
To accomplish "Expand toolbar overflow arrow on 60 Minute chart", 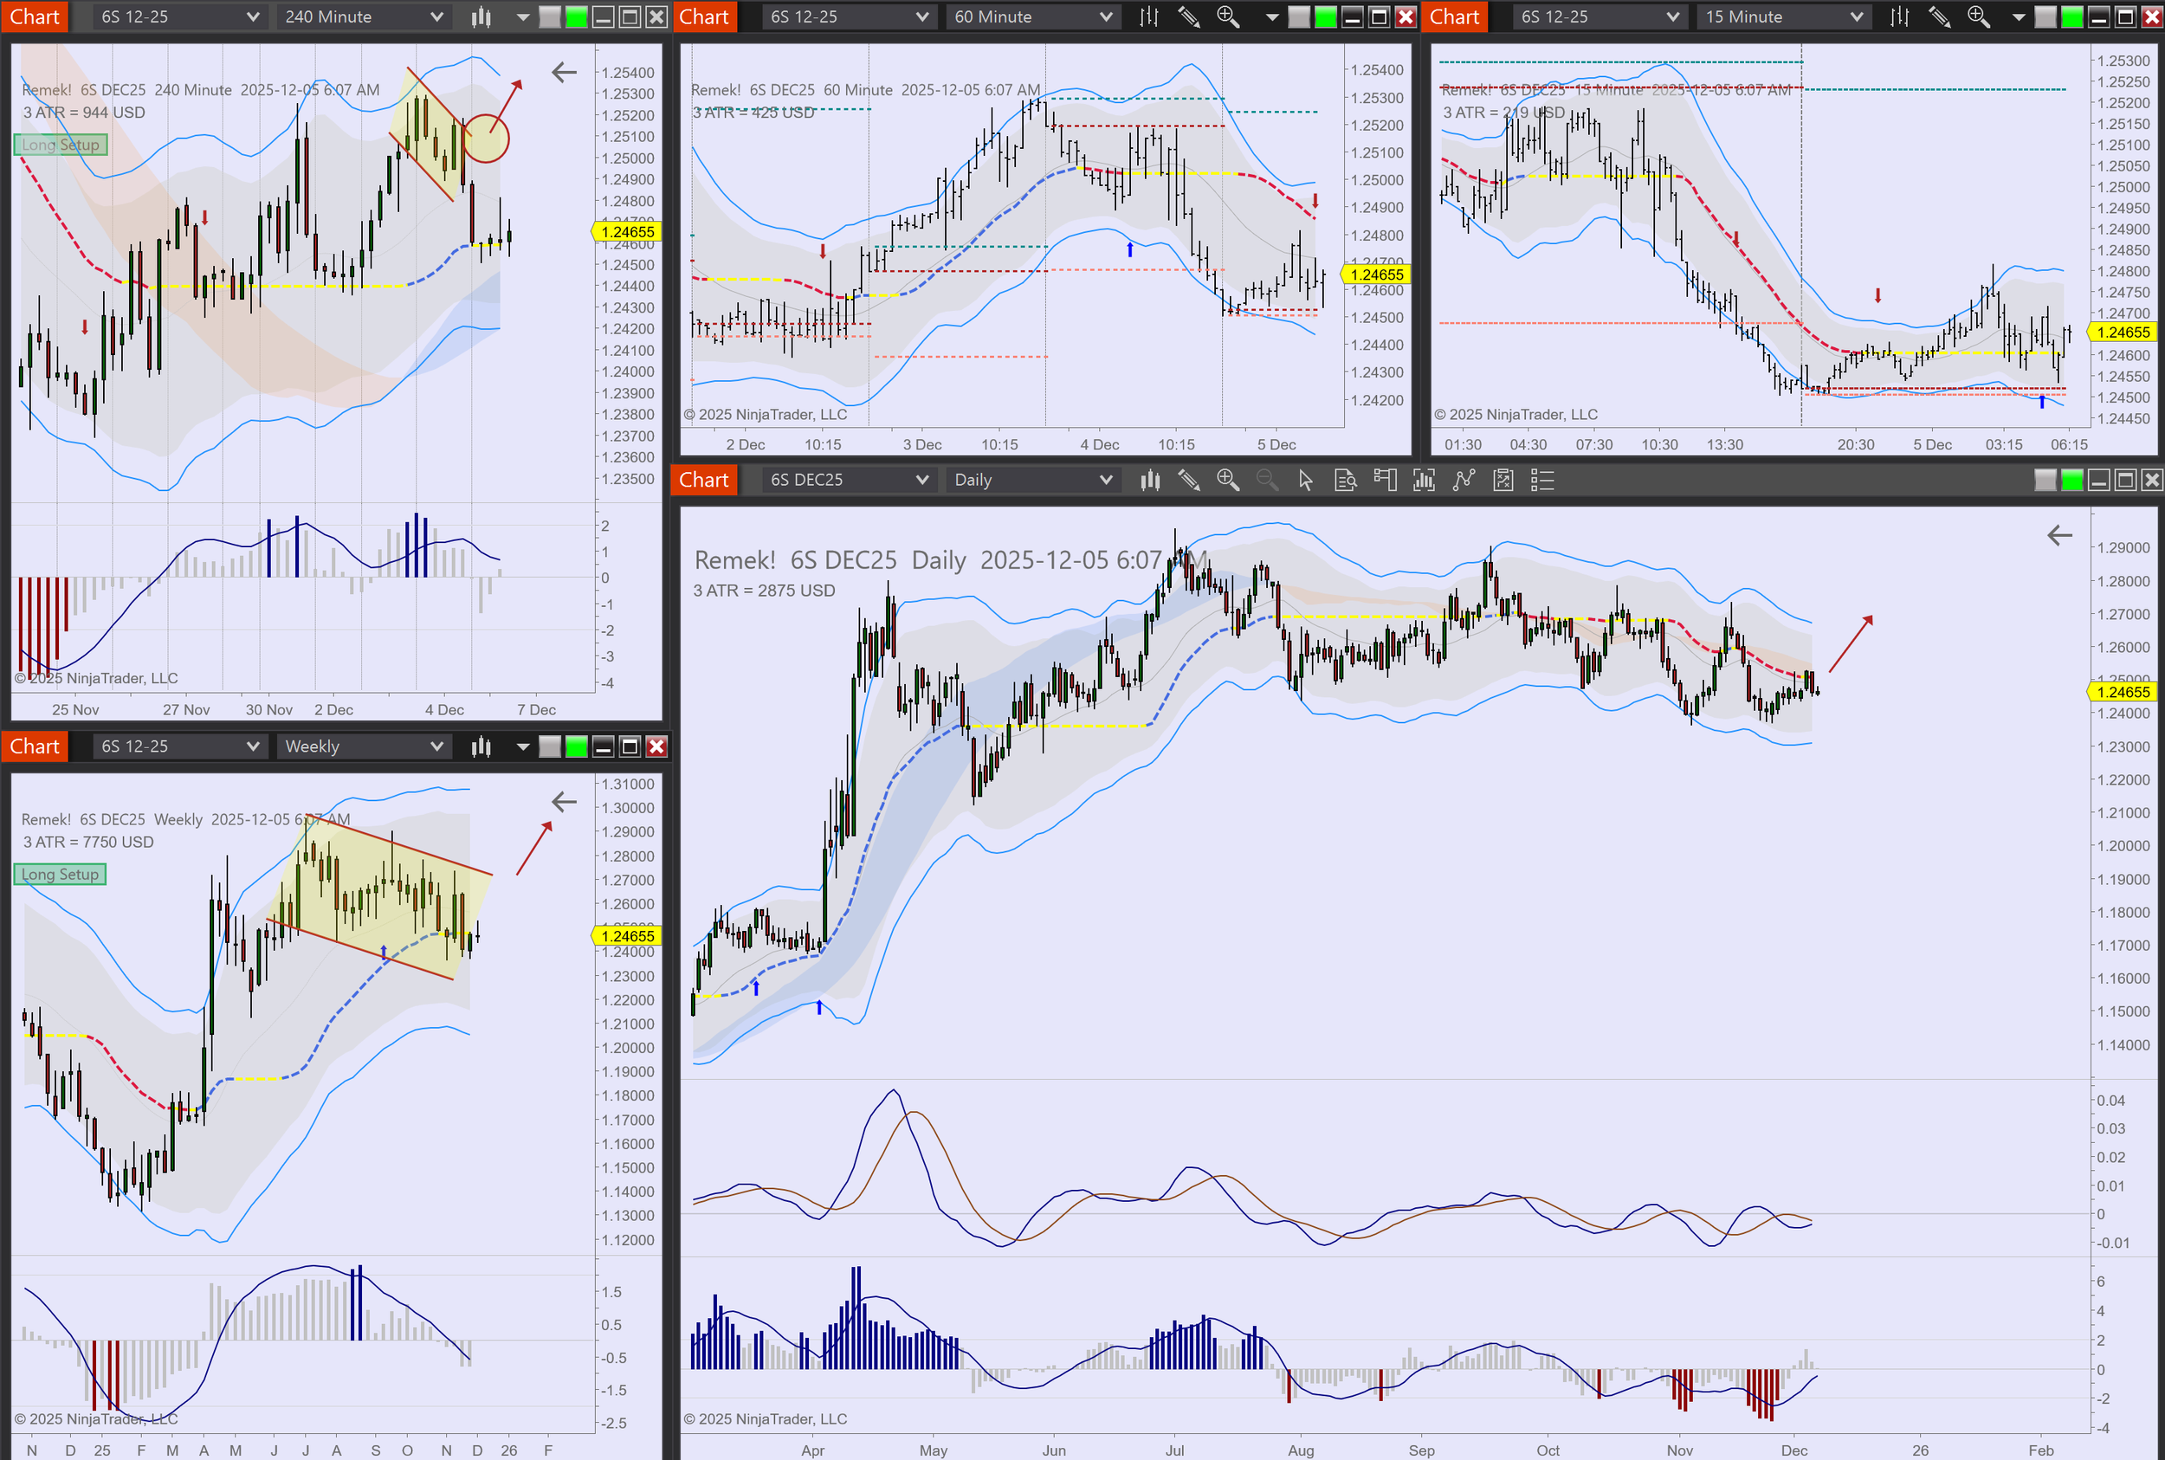I will pyautogui.click(x=1272, y=16).
